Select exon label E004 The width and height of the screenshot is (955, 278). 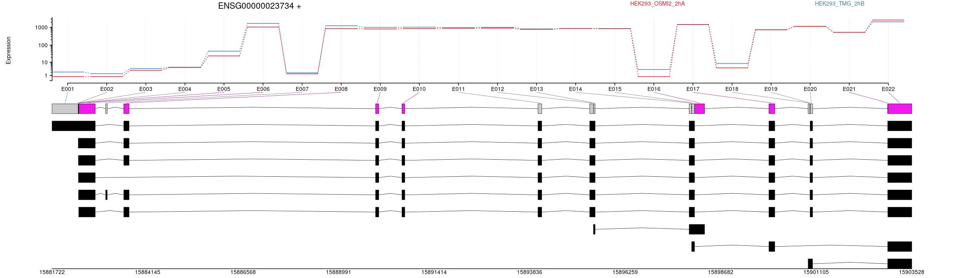185,89
